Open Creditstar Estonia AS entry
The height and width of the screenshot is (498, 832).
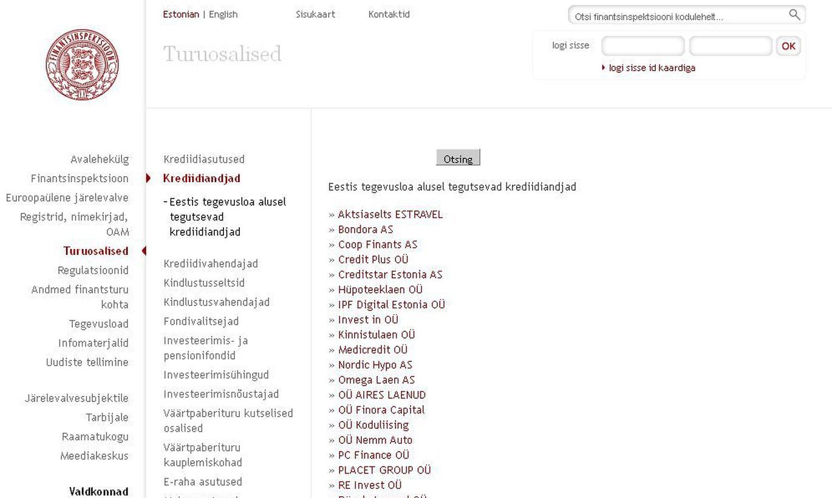(390, 275)
